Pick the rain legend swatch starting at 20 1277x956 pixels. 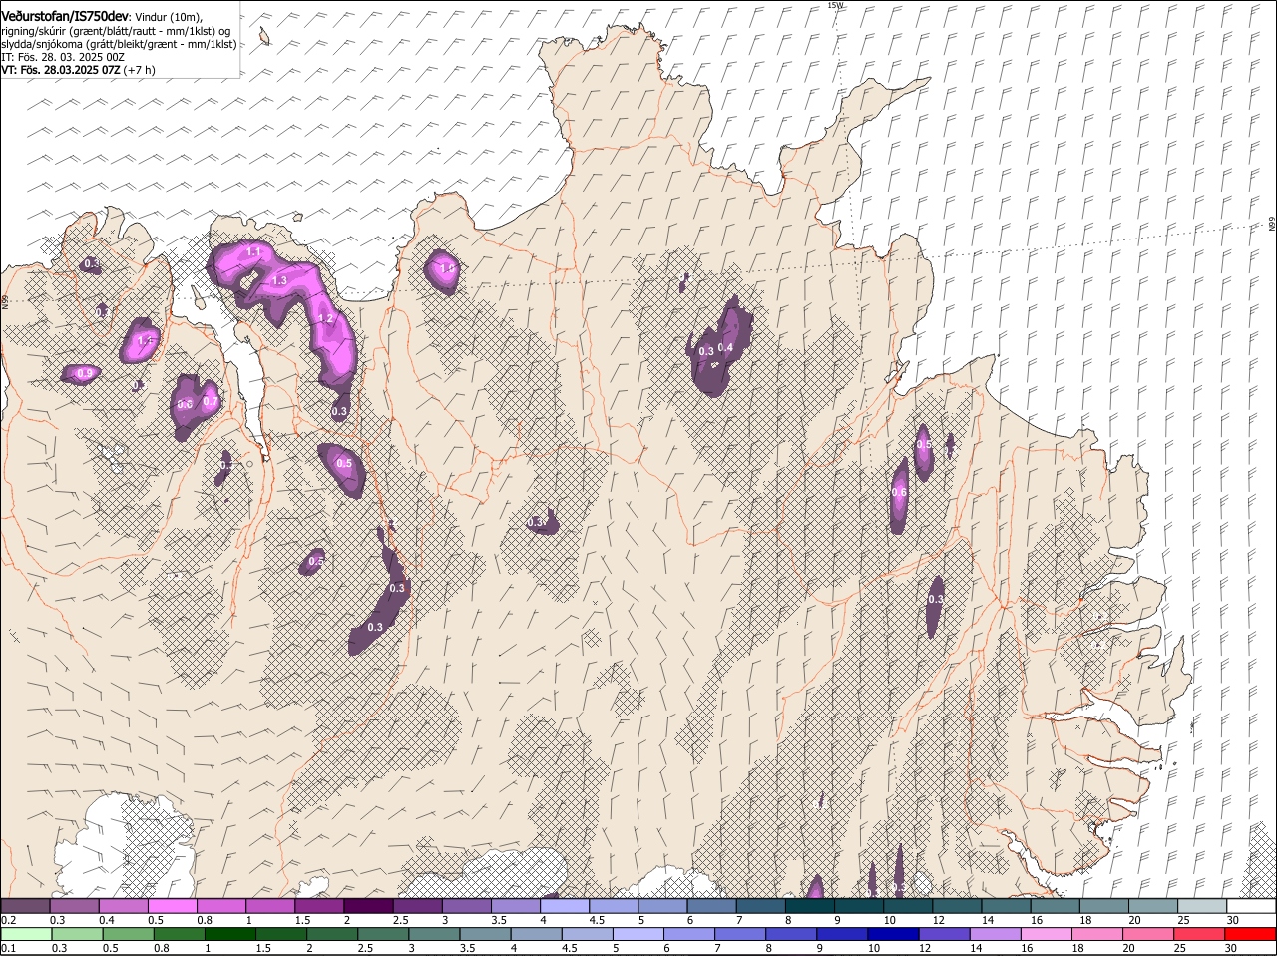(x=1147, y=935)
